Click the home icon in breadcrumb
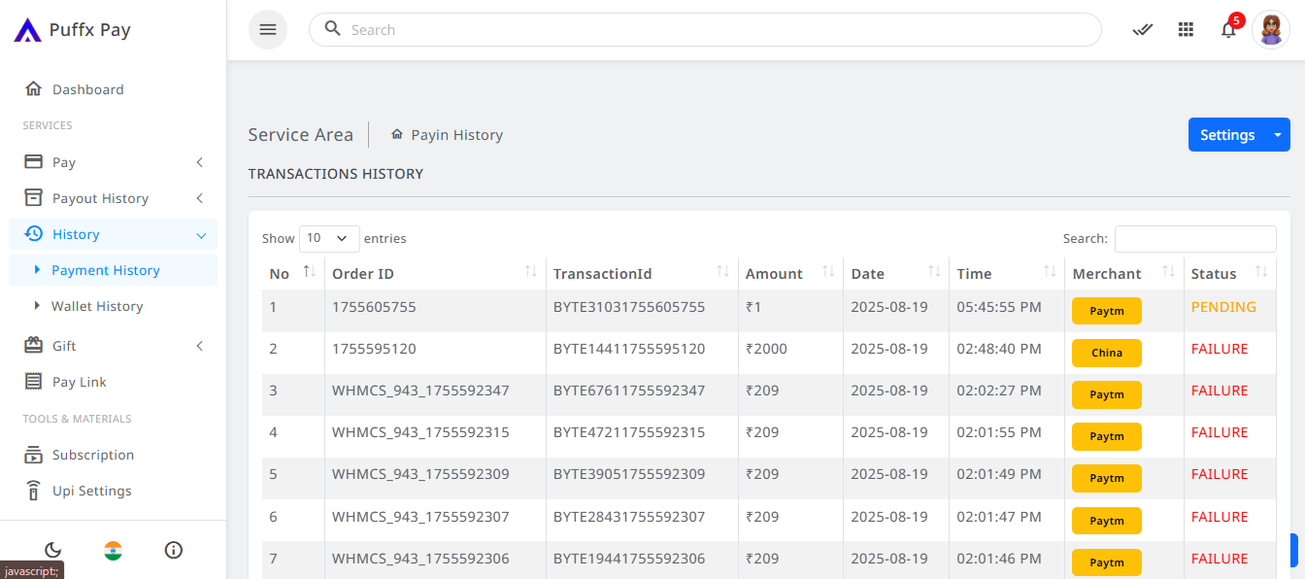The height and width of the screenshot is (579, 1305). [397, 134]
